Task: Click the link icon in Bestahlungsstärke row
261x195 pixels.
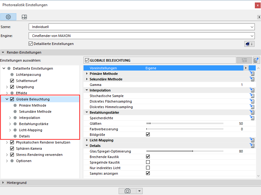Action: click(x=252, y=112)
